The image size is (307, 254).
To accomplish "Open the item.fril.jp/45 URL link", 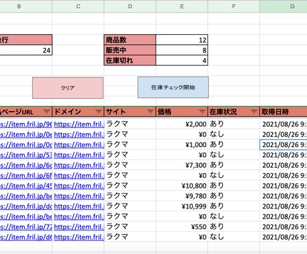I will coord(26,186).
